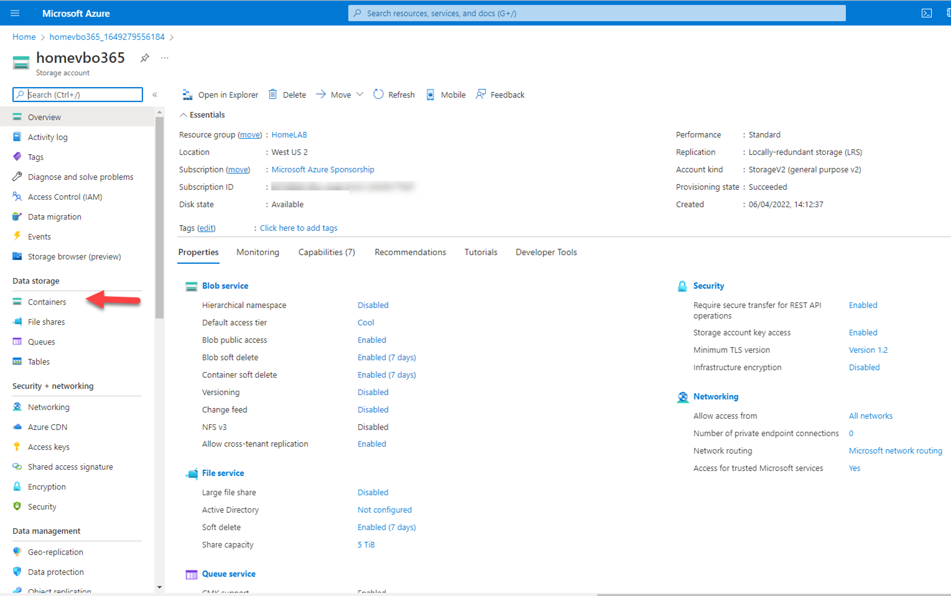
Task: Open the Developer Tools tab
Action: 546,252
